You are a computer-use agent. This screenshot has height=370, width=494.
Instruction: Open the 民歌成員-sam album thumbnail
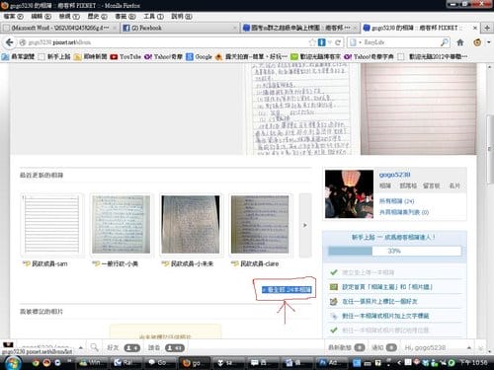(x=52, y=225)
